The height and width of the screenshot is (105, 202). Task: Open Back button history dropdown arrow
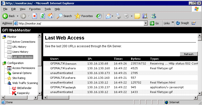[17, 16]
